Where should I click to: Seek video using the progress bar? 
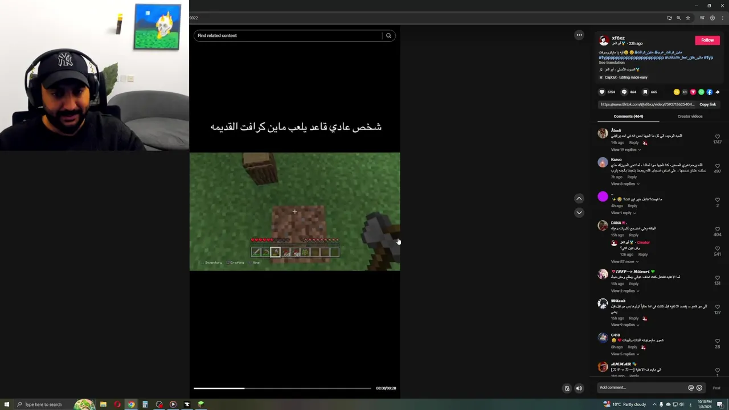282,388
